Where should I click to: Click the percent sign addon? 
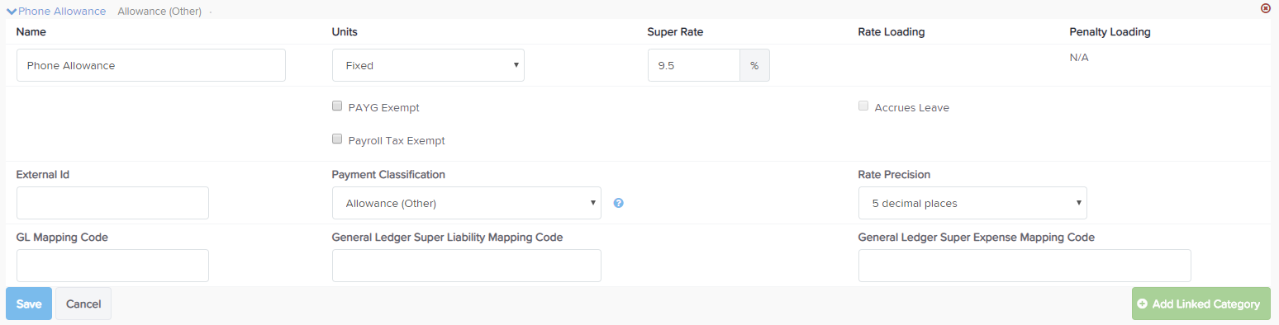pyautogui.click(x=754, y=65)
